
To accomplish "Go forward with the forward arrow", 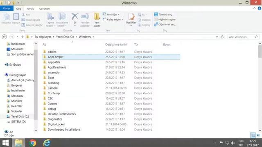I will (12, 37).
